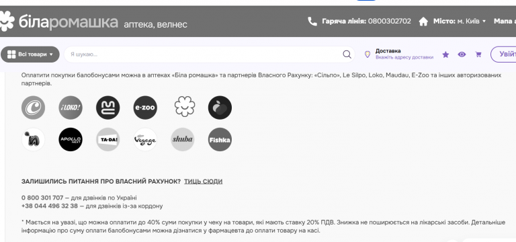Click the ЗАЛИШИЛИСЬ ПИТАННЯ ПРО ВЛАСНИЙ РАХУНОК heading

pos(101,182)
